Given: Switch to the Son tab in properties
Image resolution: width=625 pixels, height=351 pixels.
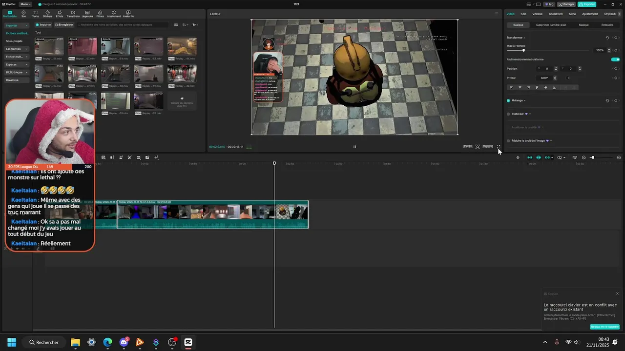Looking at the screenshot, I should tap(523, 14).
